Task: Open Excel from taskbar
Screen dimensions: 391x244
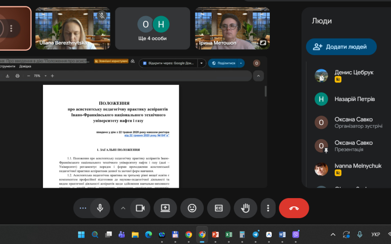Action: coord(229,235)
